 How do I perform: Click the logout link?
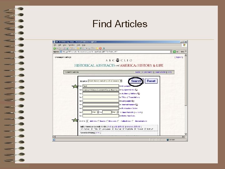coord(179,57)
